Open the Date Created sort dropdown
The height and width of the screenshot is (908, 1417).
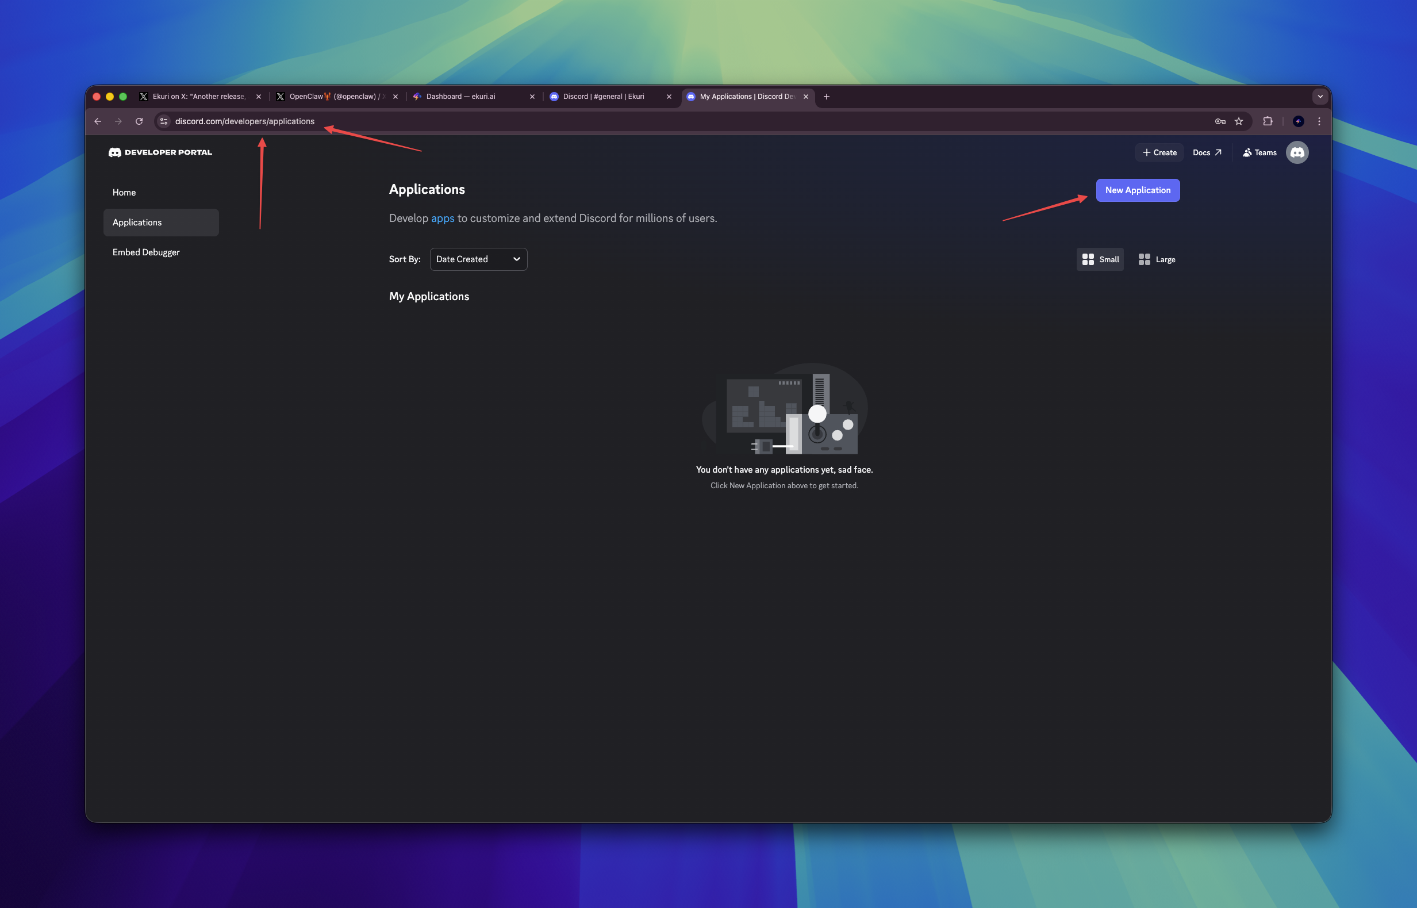pyautogui.click(x=478, y=259)
